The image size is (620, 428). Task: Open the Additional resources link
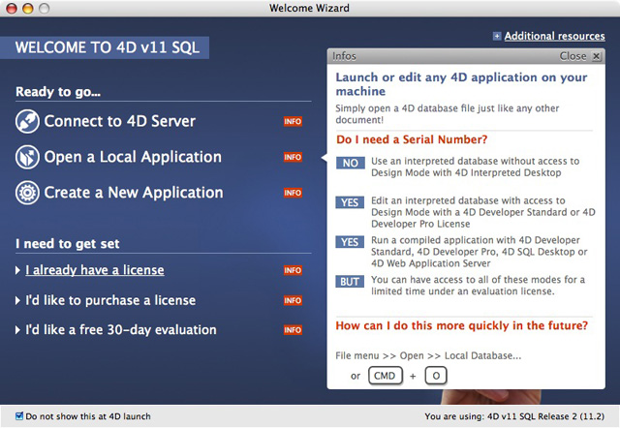pos(554,37)
